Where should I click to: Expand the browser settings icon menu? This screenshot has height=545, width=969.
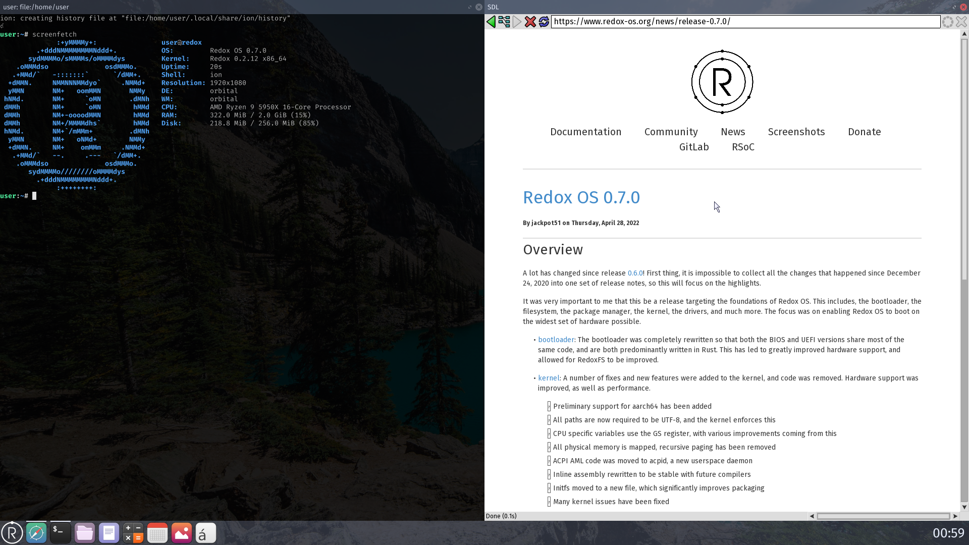948,21
